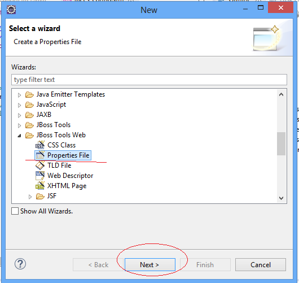Expand the JAXB folder node

[19, 115]
